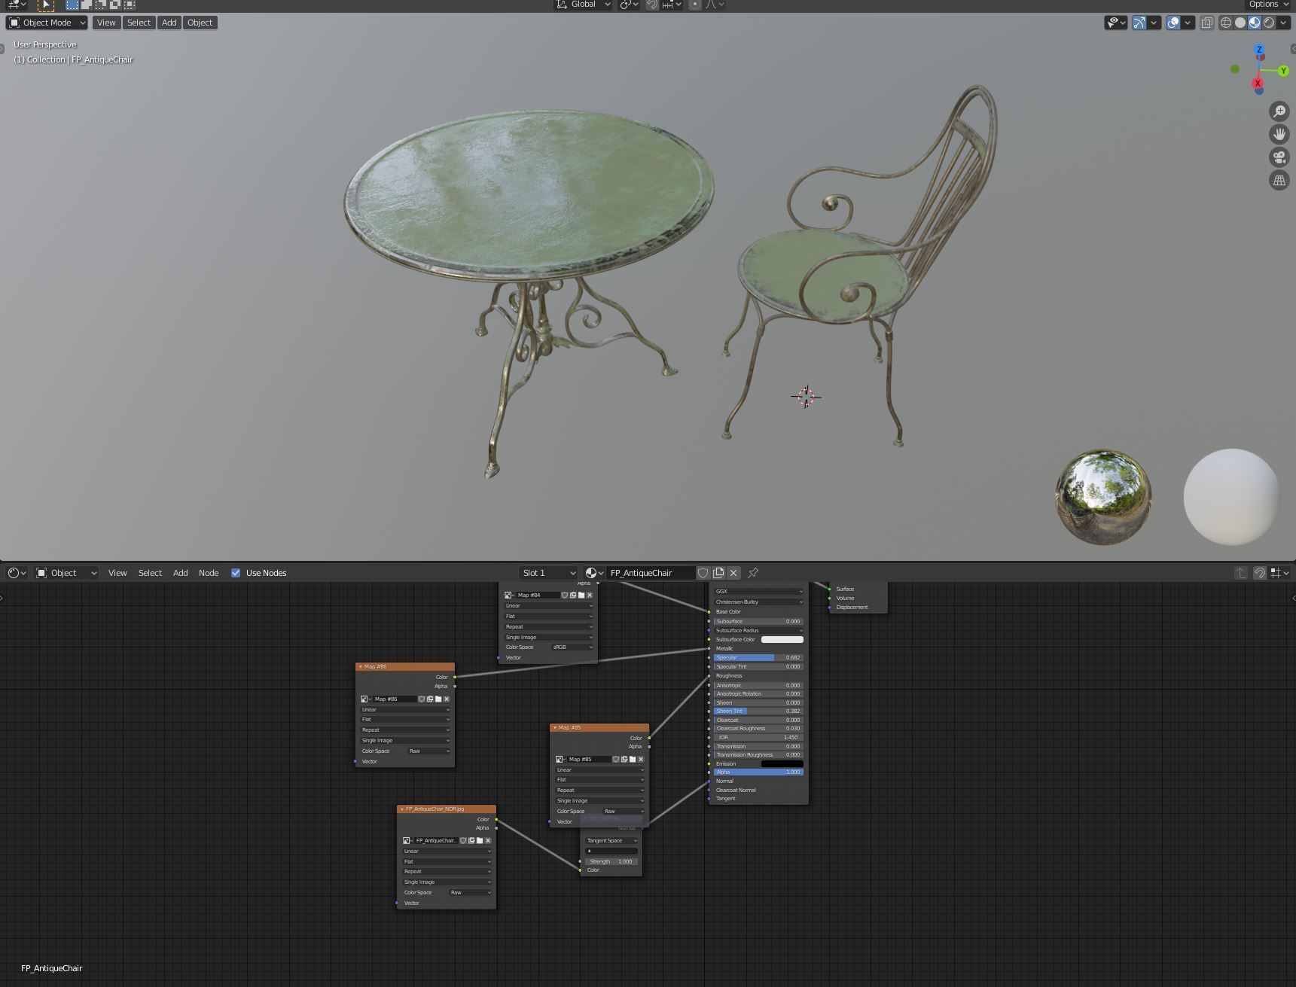Image resolution: width=1296 pixels, height=987 pixels.
Task: Open the Slot 1 material slot dropdown
Action: click(549, 573)
